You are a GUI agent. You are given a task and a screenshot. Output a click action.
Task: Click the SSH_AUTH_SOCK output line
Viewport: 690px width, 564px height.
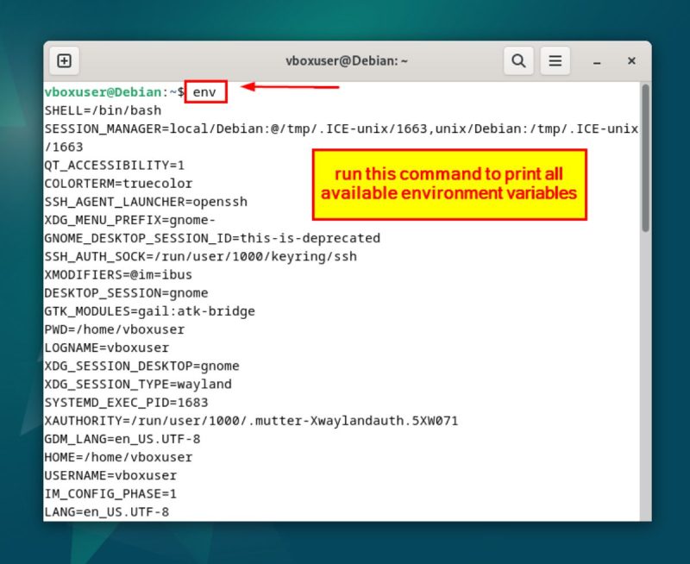tap(200, 256)
